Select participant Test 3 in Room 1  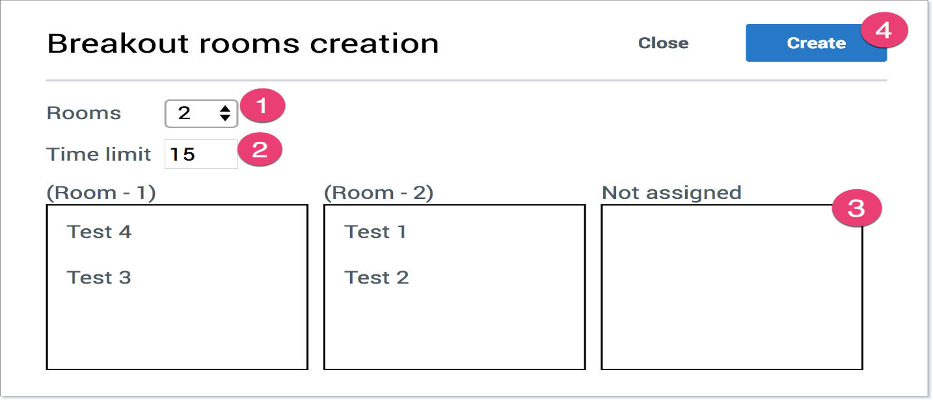(98, 277)
